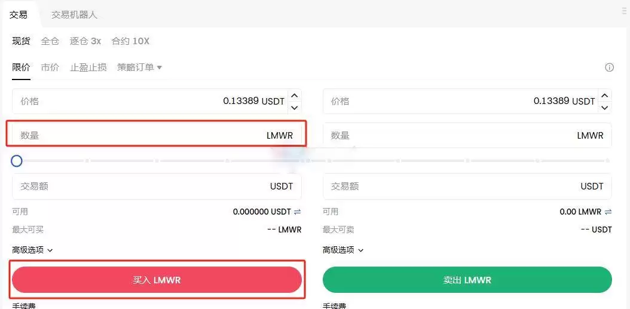Expand 高级选项 on the sell side
The width and height of the screenshot is (630, 309).
click(343, 250)
